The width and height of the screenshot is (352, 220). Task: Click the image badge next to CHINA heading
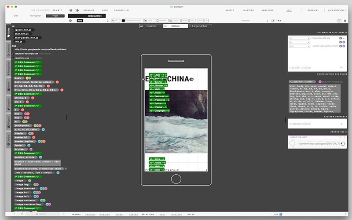[191, 79]
